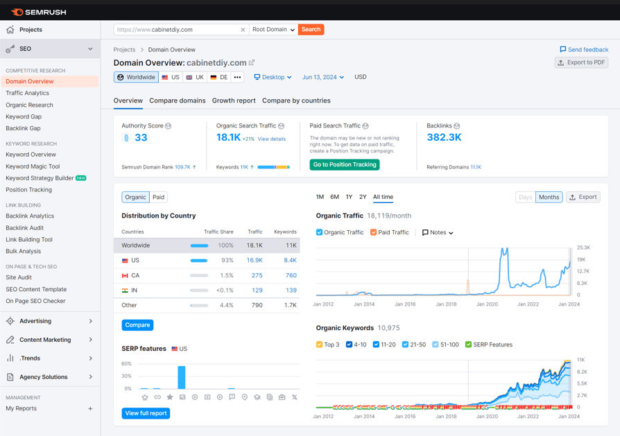Click the location pin SERP feature icon

tap(245, 397)
